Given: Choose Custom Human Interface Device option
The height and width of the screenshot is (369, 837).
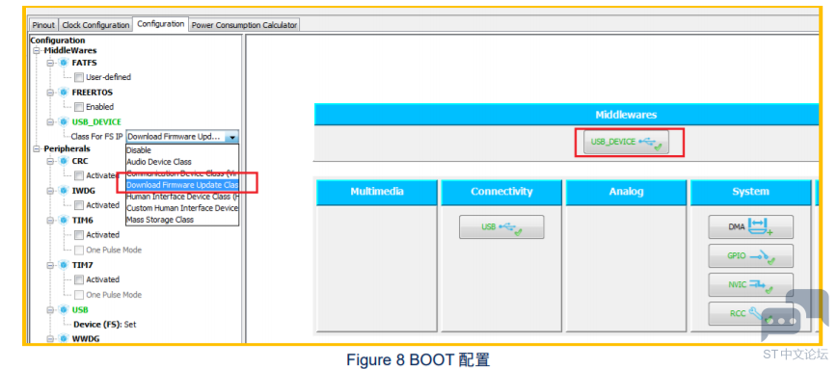Looking at the screenshot, I should click(182, 208).
